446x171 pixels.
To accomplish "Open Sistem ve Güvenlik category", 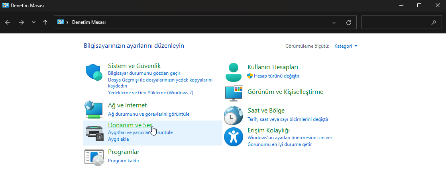I will 134,66.
